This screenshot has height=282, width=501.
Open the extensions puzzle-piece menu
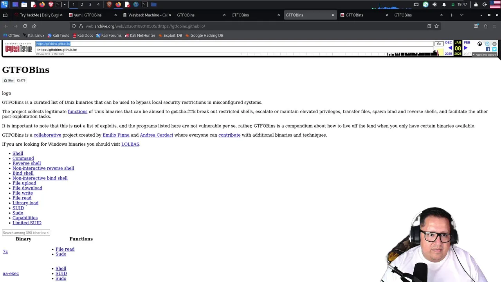click(x=485, y=26)
